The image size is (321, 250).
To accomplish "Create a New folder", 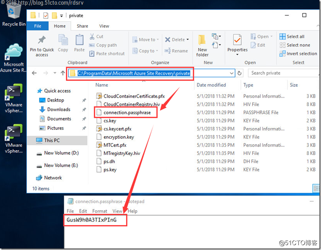I will click(202, 46).
